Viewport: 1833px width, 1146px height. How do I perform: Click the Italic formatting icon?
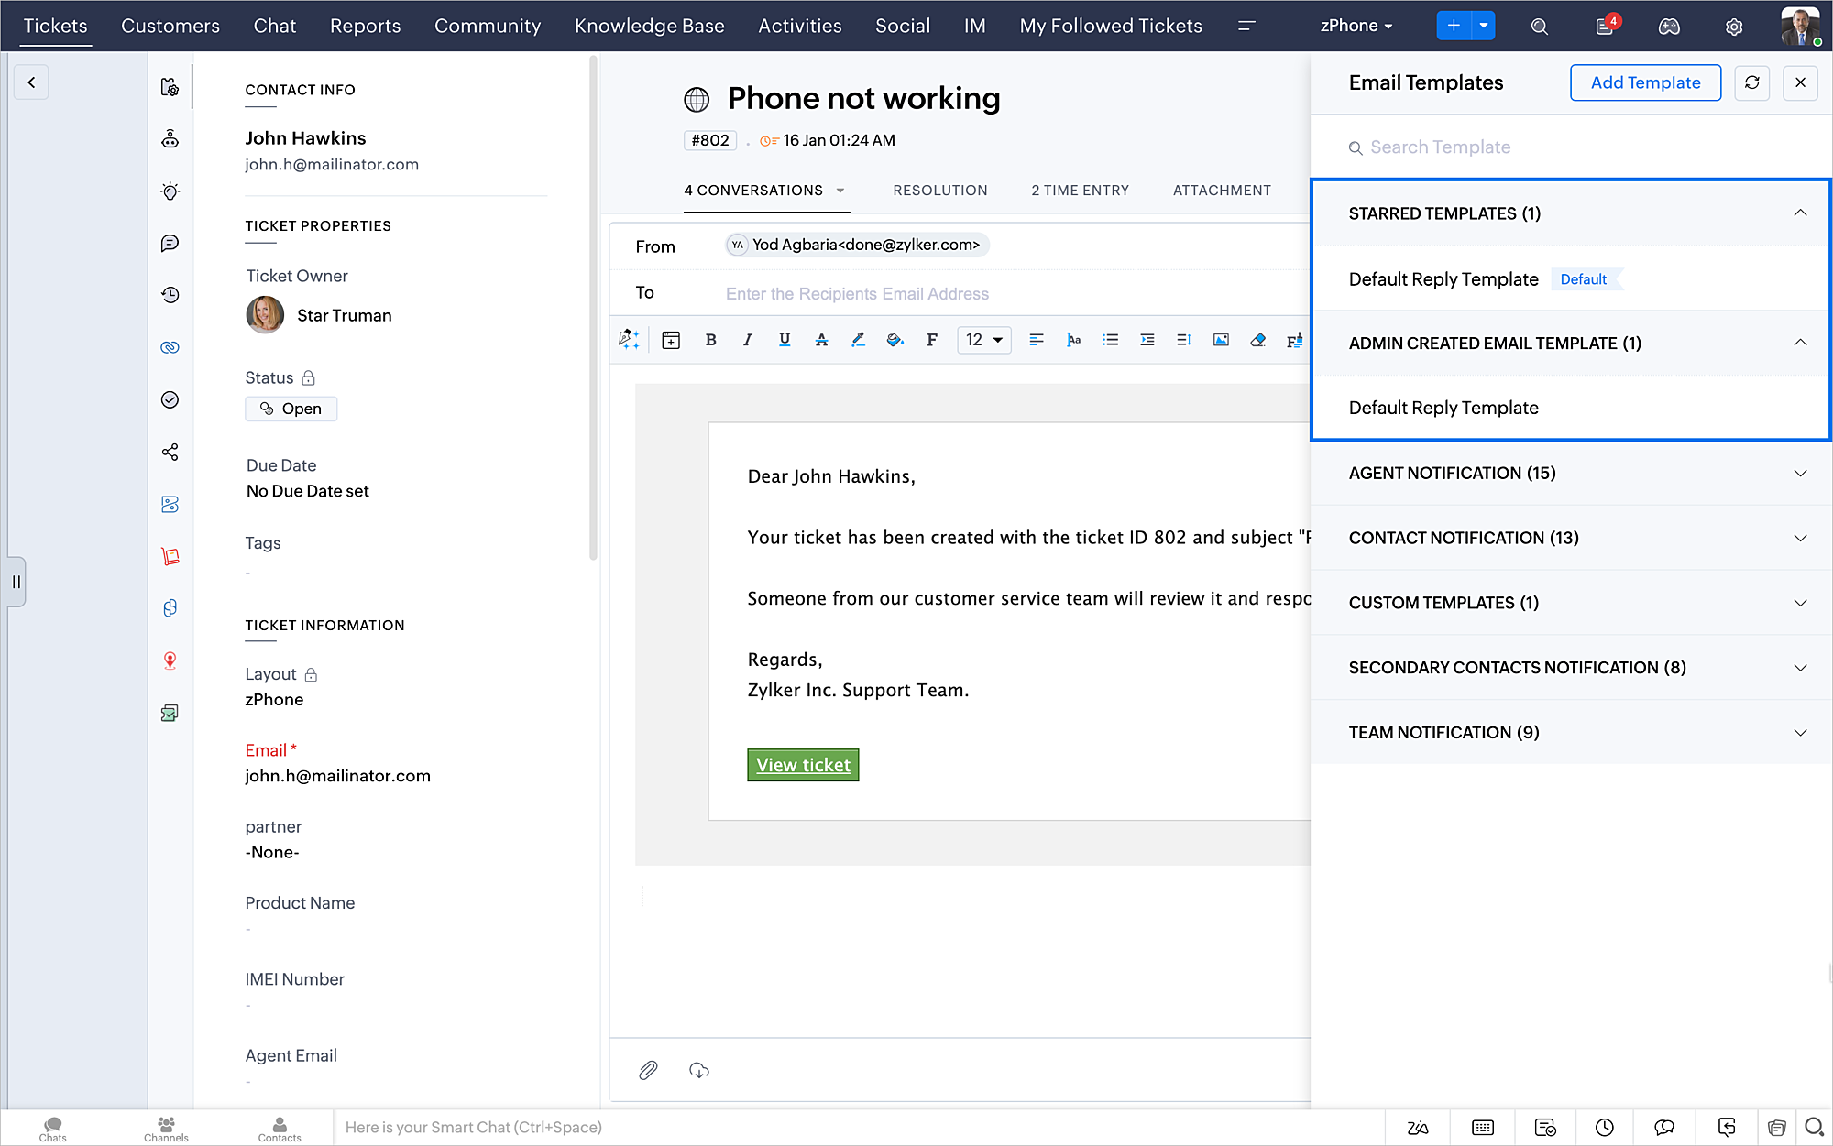point(747,340)
